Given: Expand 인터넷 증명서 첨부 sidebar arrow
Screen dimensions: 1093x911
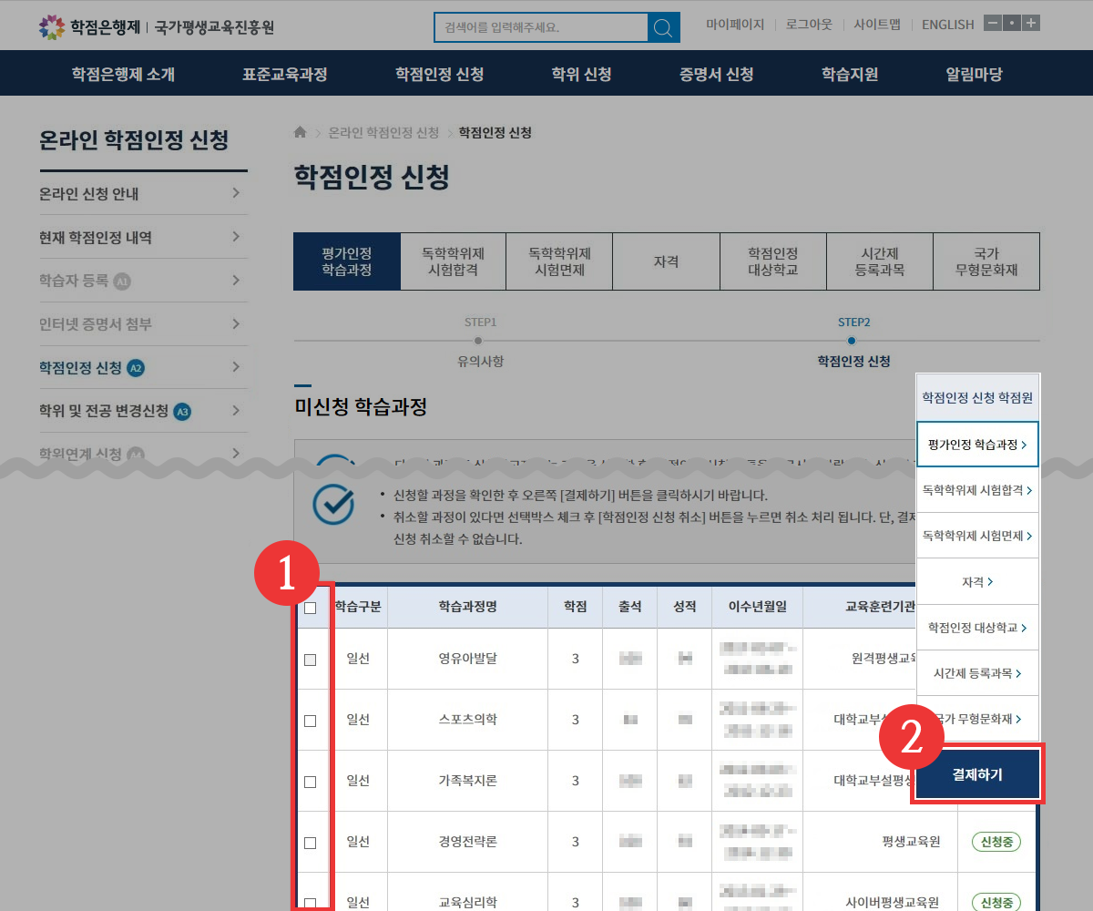Looking at the screenshot, I should pyautogui.click(x=235, y=324).
